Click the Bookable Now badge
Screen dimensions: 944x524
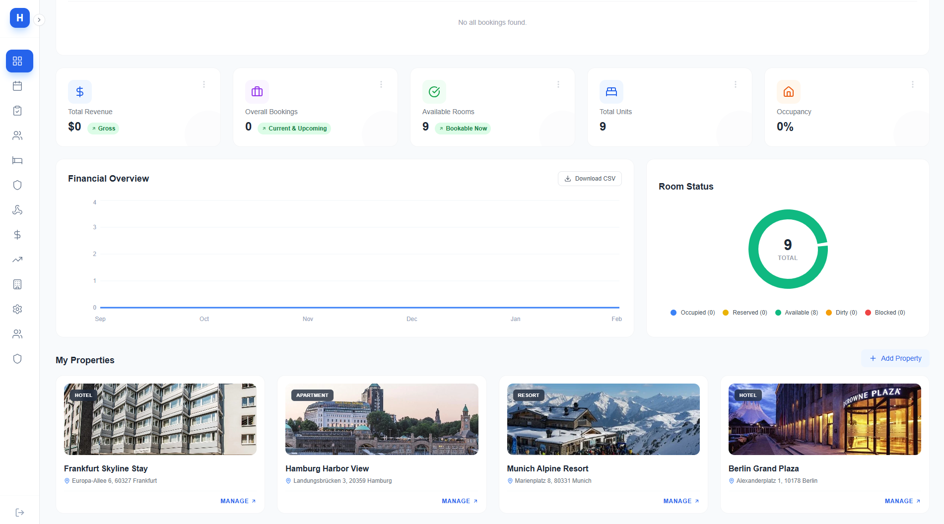[x=463, y=129]
